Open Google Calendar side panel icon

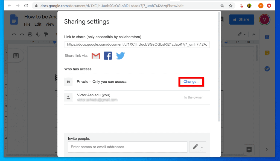(267, 37)
